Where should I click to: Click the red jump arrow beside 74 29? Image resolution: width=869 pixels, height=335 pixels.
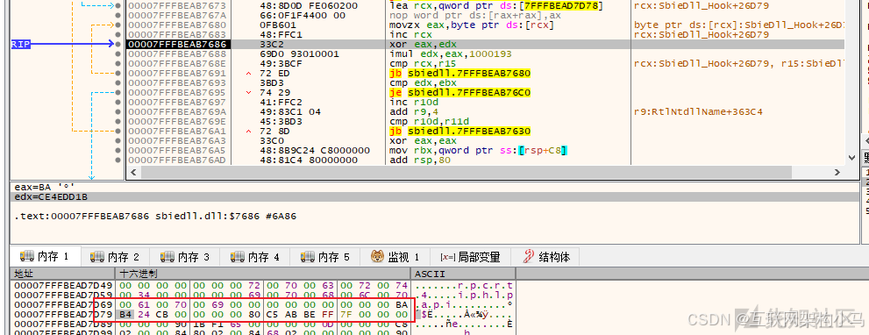pyautogui.click(x=248, y=93)
